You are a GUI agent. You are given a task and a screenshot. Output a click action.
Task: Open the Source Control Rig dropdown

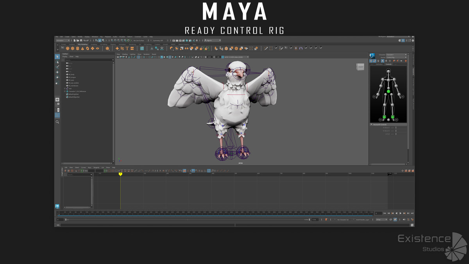(x=396, y=57)
